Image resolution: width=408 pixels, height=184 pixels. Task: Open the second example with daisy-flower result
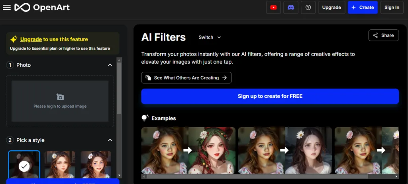click(285, 150)
